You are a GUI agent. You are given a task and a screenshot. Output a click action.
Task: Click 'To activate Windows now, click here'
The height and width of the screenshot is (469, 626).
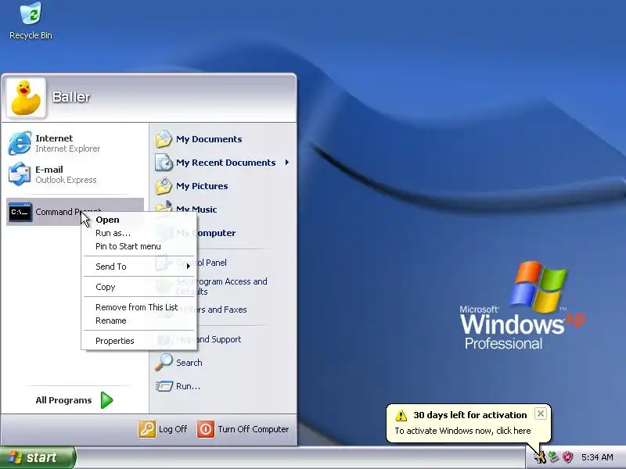(x=462, y=431)
